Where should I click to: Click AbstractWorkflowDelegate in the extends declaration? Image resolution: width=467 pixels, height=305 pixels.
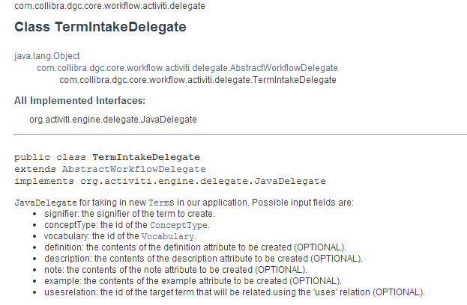(x=133, y=169)
